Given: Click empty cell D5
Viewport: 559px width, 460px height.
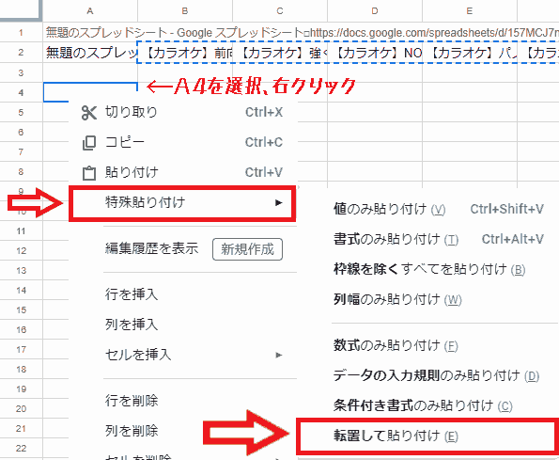Looking at the screenshot, I should 375,112.
